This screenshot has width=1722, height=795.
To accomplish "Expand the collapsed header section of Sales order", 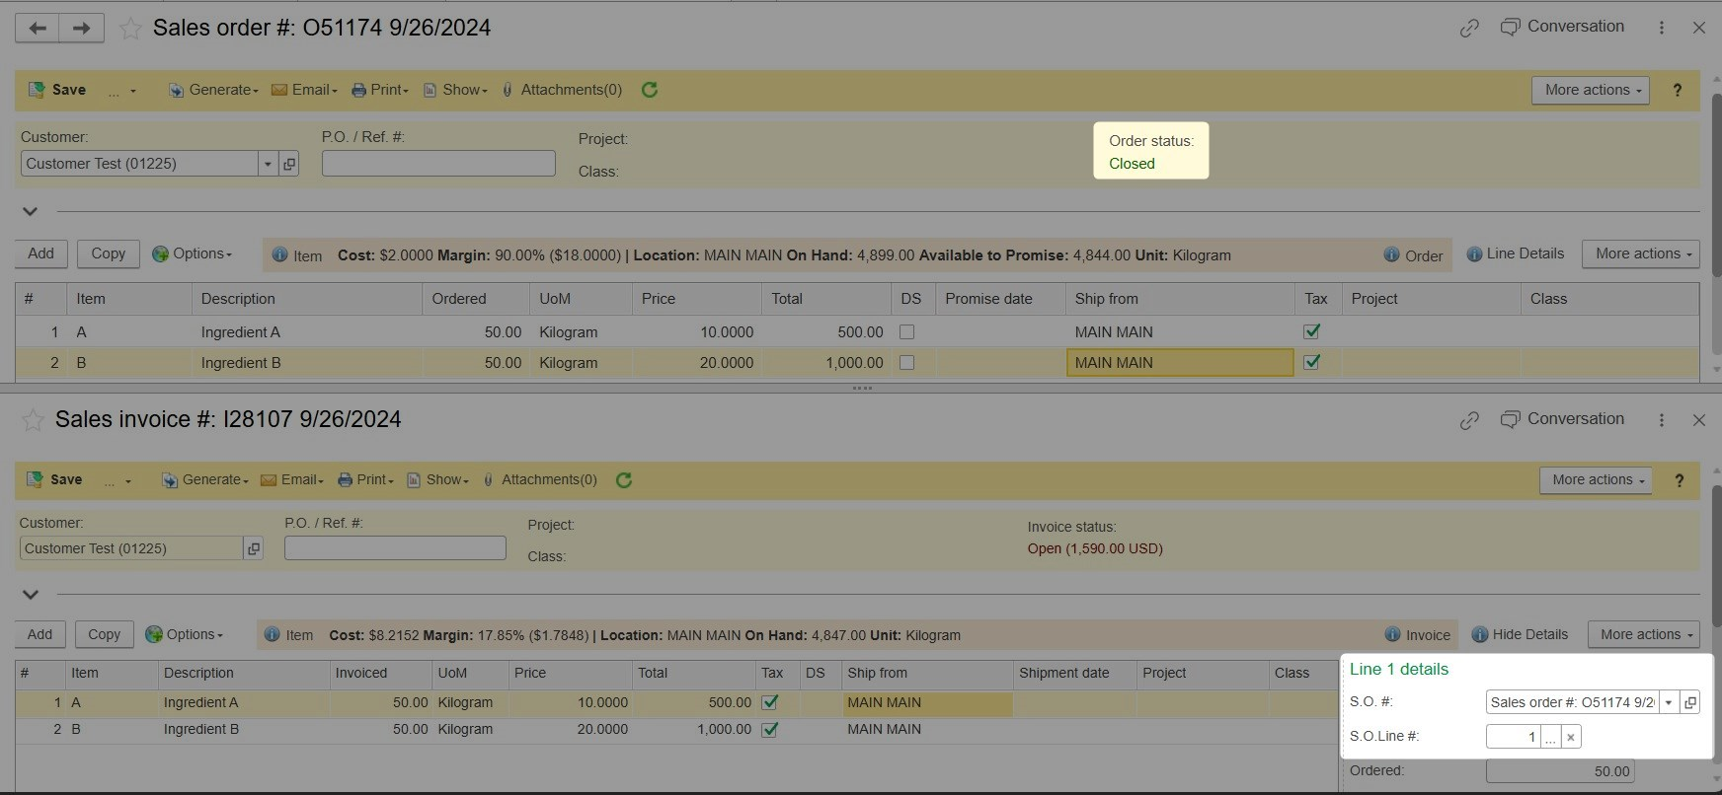I will tap(30, 211).
